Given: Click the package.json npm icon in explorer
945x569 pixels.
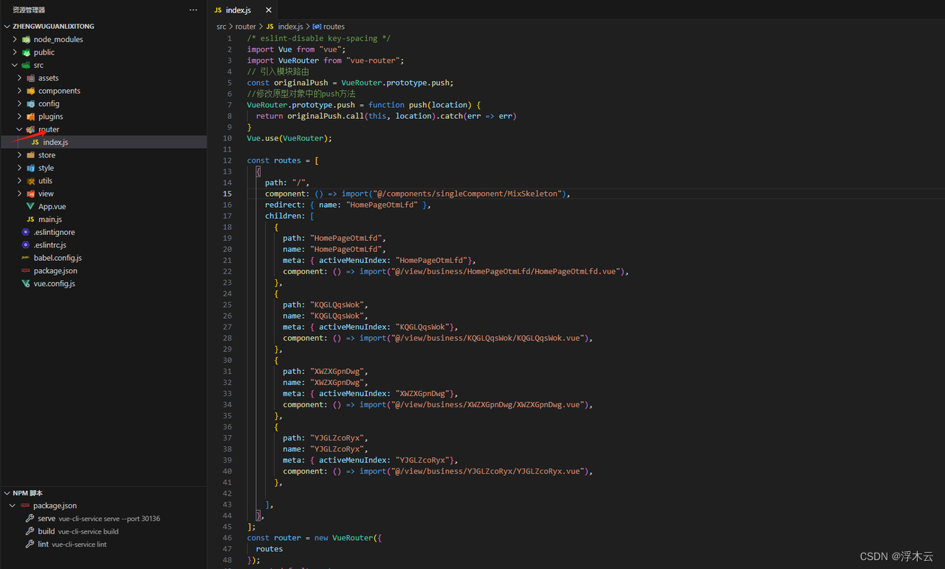Looking at the screenshot, I should click(26, 271).
